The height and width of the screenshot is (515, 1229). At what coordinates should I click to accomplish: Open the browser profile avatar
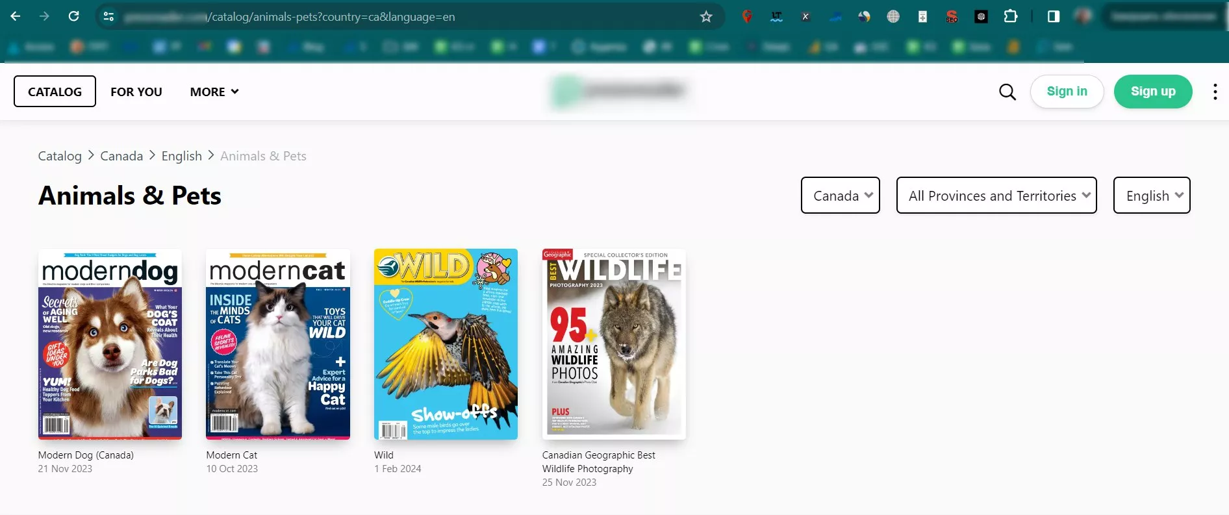[x=1083, y=16]
